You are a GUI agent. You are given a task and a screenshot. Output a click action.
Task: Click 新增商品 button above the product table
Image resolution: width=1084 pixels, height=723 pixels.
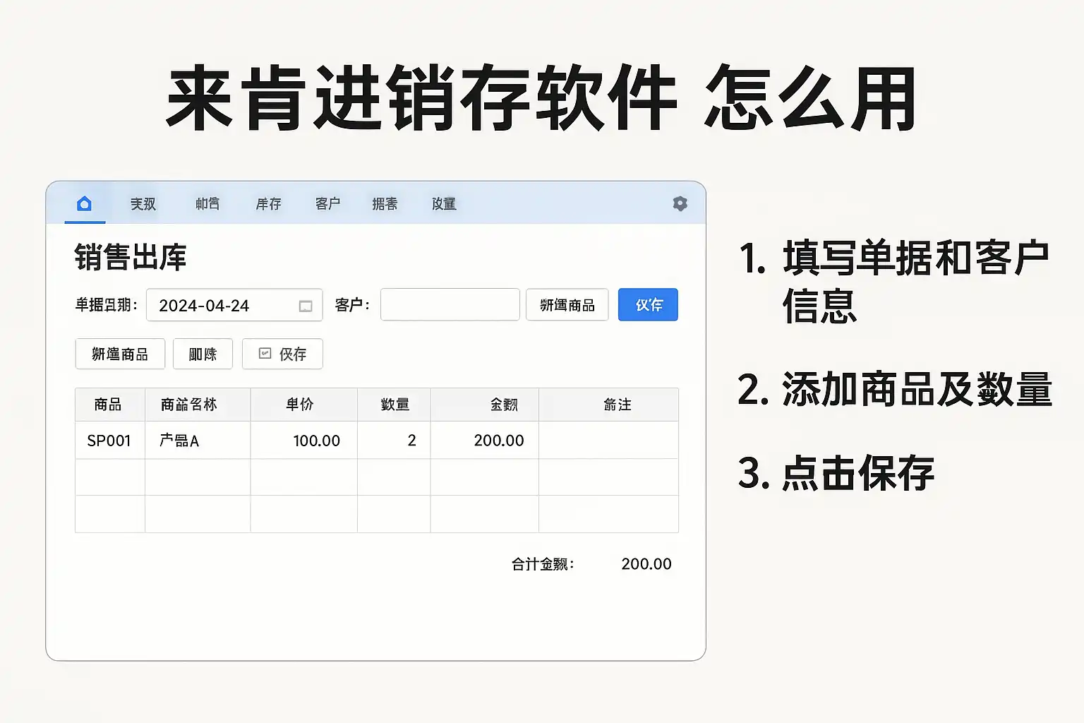click(x=120, y=354)
